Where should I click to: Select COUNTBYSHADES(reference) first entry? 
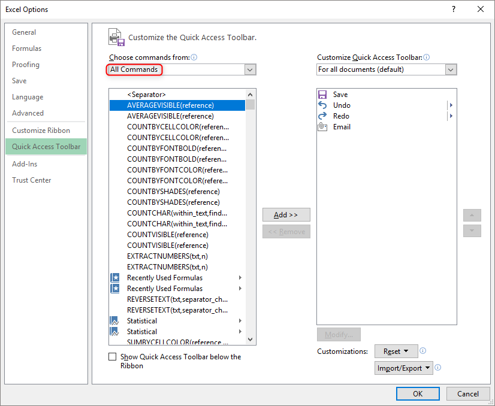pyautogui.click(x=177, y=192)
